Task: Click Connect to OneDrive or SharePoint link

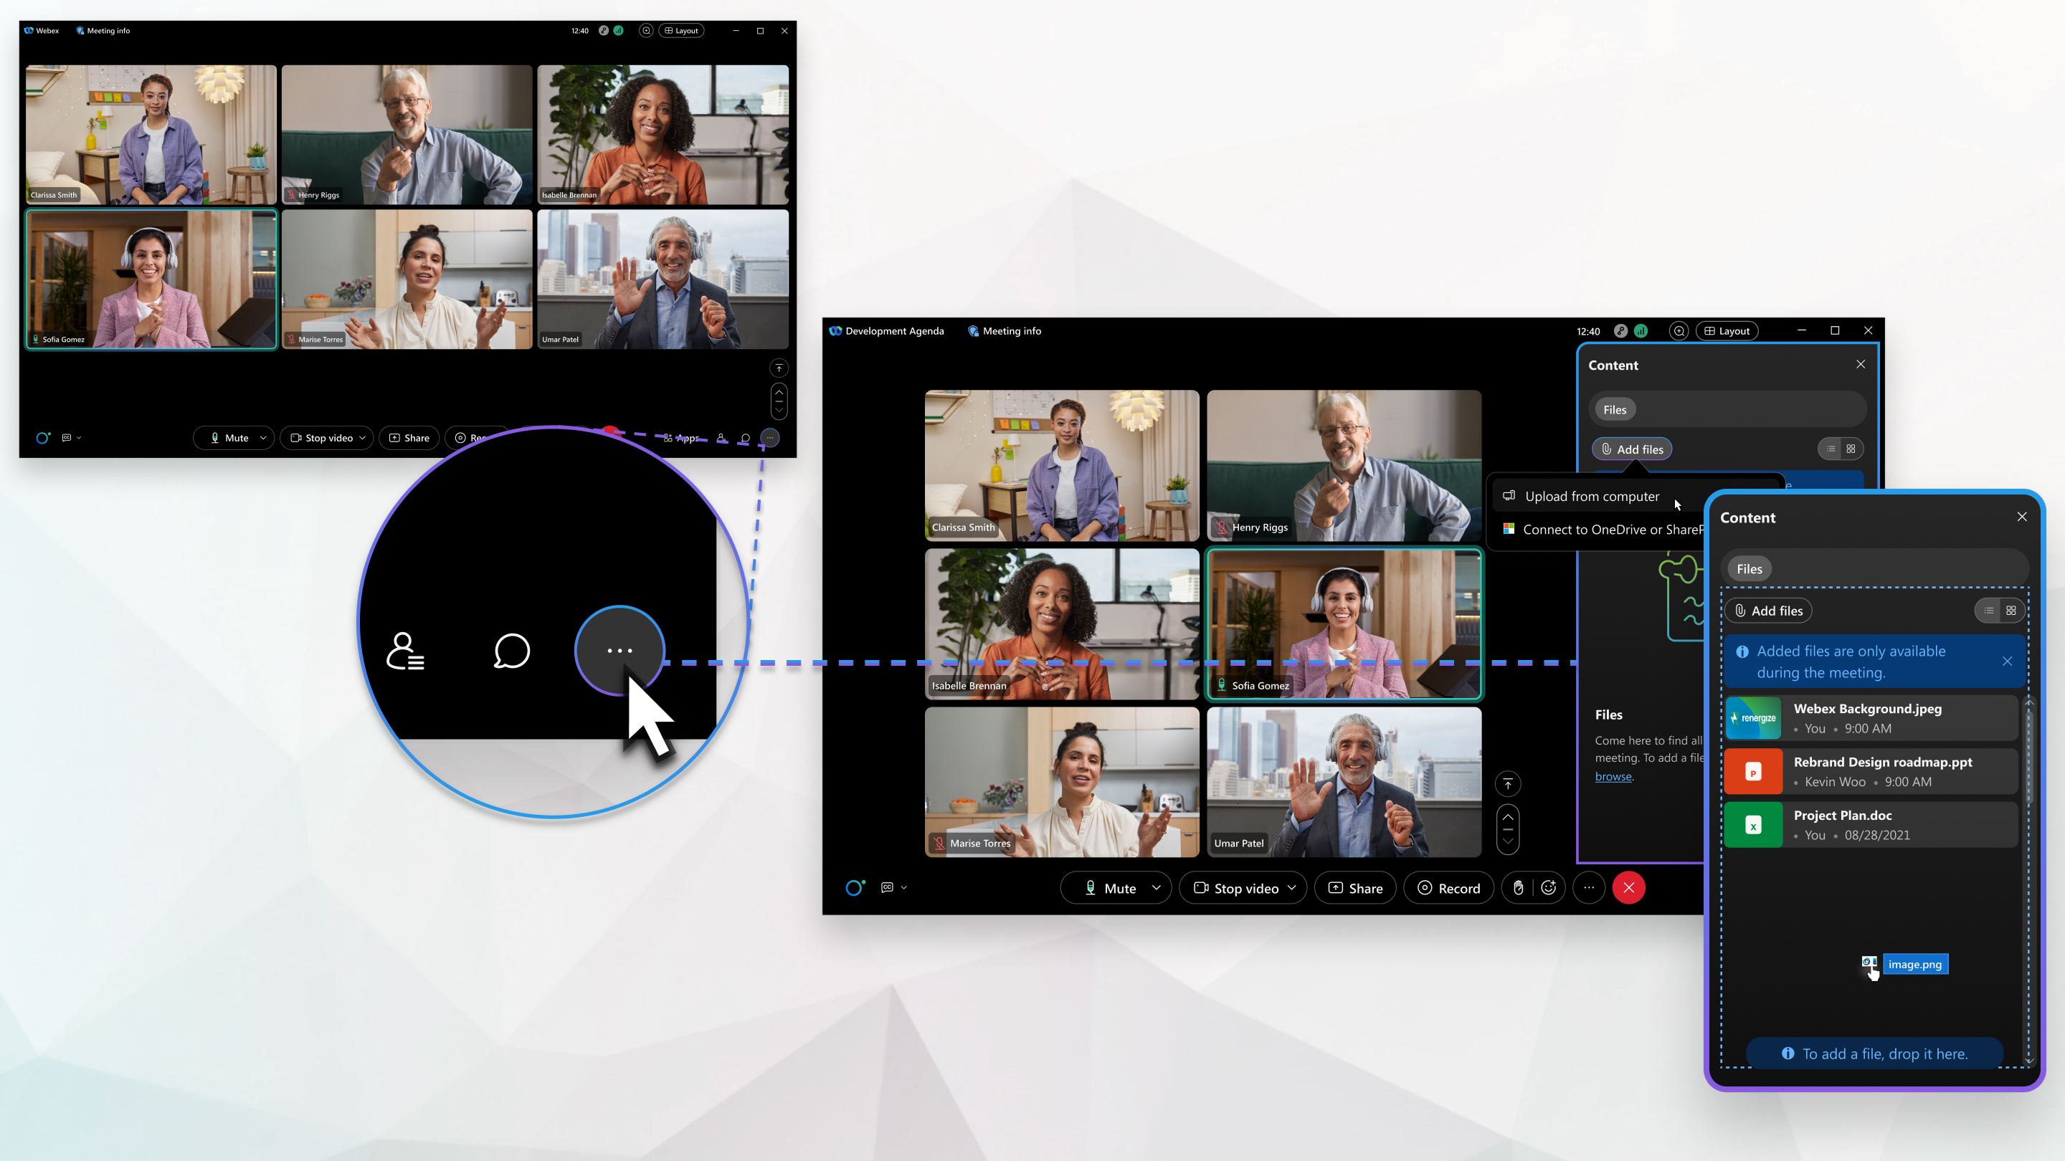Action: (1614, 529)
